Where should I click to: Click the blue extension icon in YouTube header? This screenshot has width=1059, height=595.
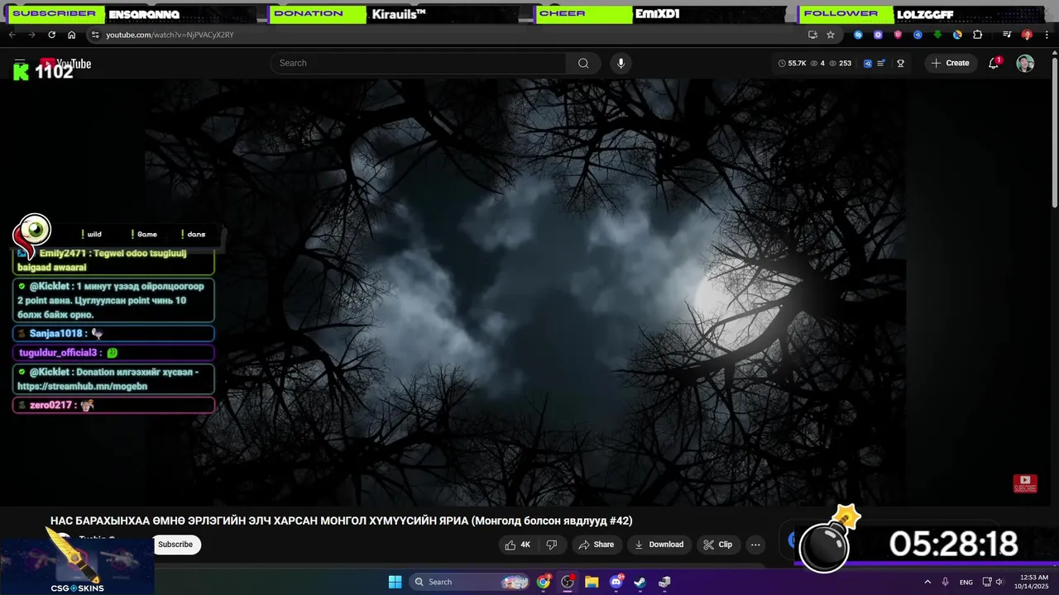(868, 63)
